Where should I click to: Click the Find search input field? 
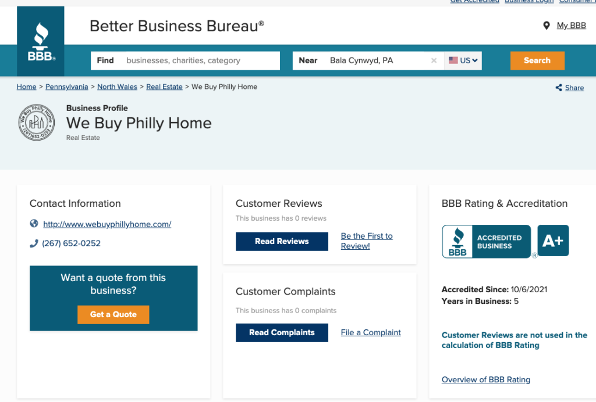pos(185,60)
